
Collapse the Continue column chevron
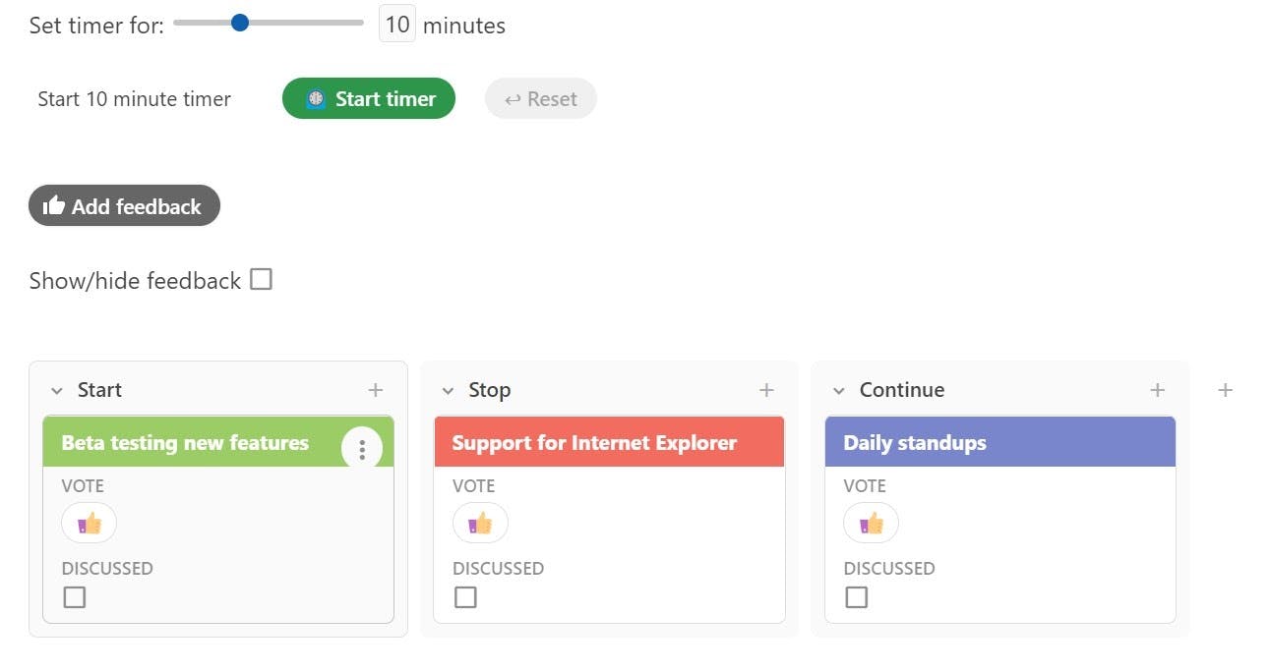(x=839, y=391)
